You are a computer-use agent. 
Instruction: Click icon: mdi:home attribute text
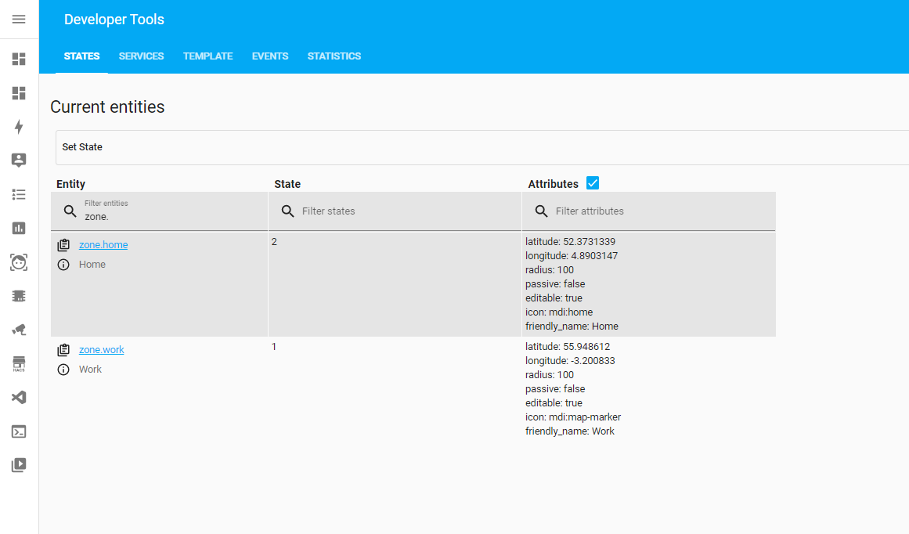tap(559, 312)
